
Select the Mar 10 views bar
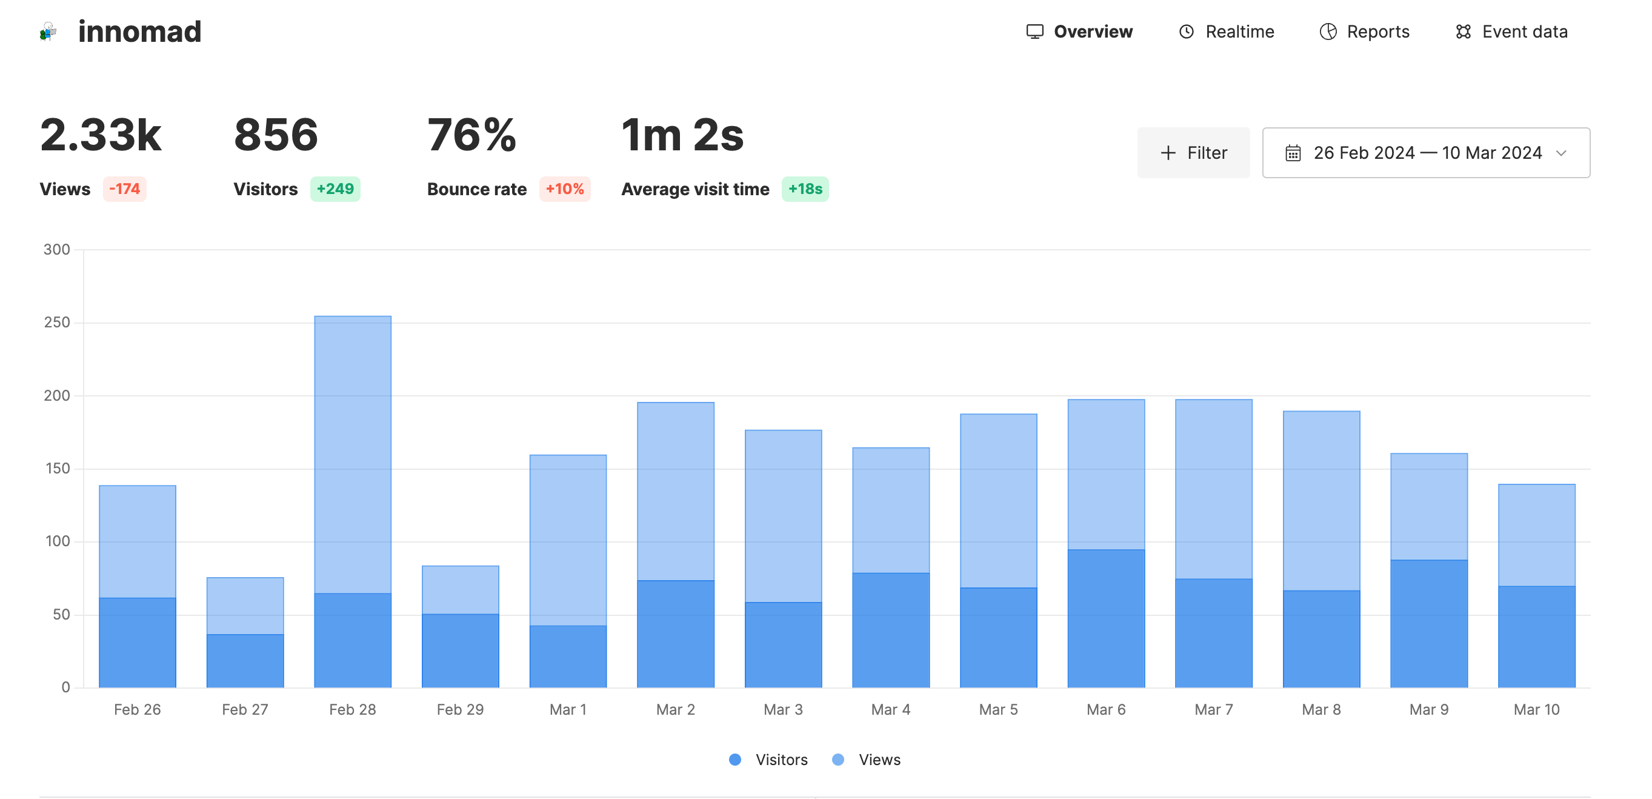1537,535
